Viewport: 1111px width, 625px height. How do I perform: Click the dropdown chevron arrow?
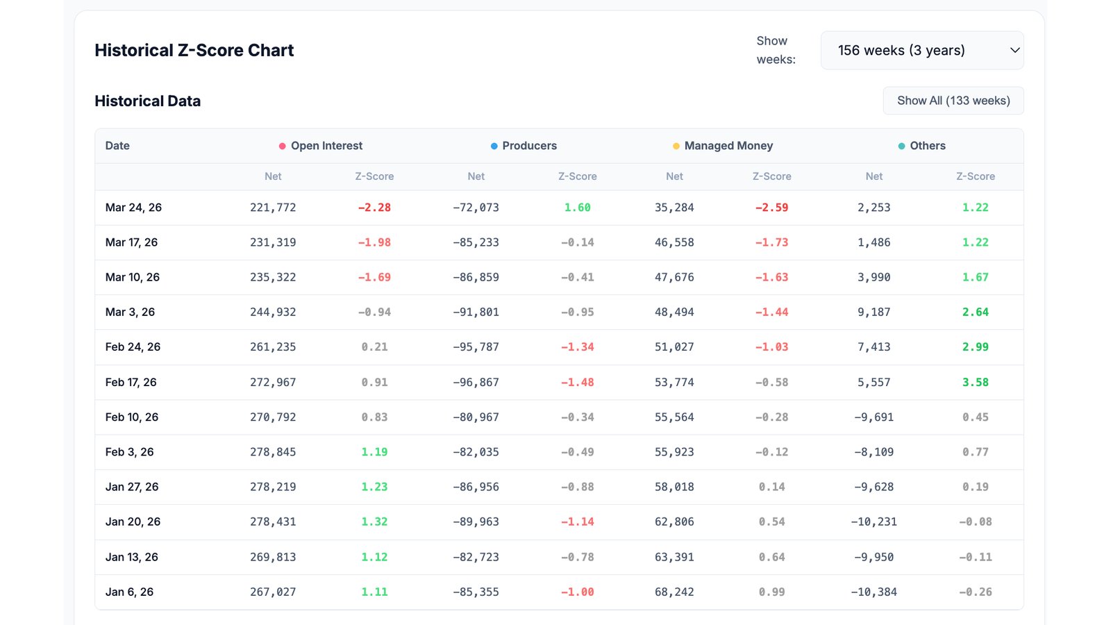[1014, 50]
